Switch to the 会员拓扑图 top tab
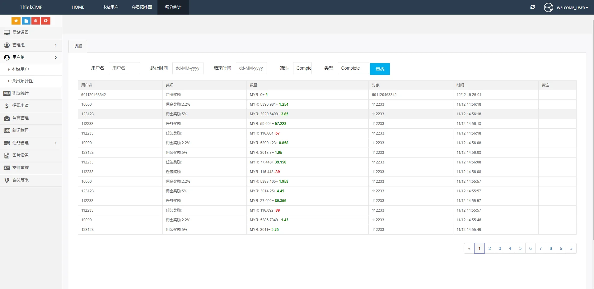Viewport: 594px width, 289px height. click(x=142, y=7)
